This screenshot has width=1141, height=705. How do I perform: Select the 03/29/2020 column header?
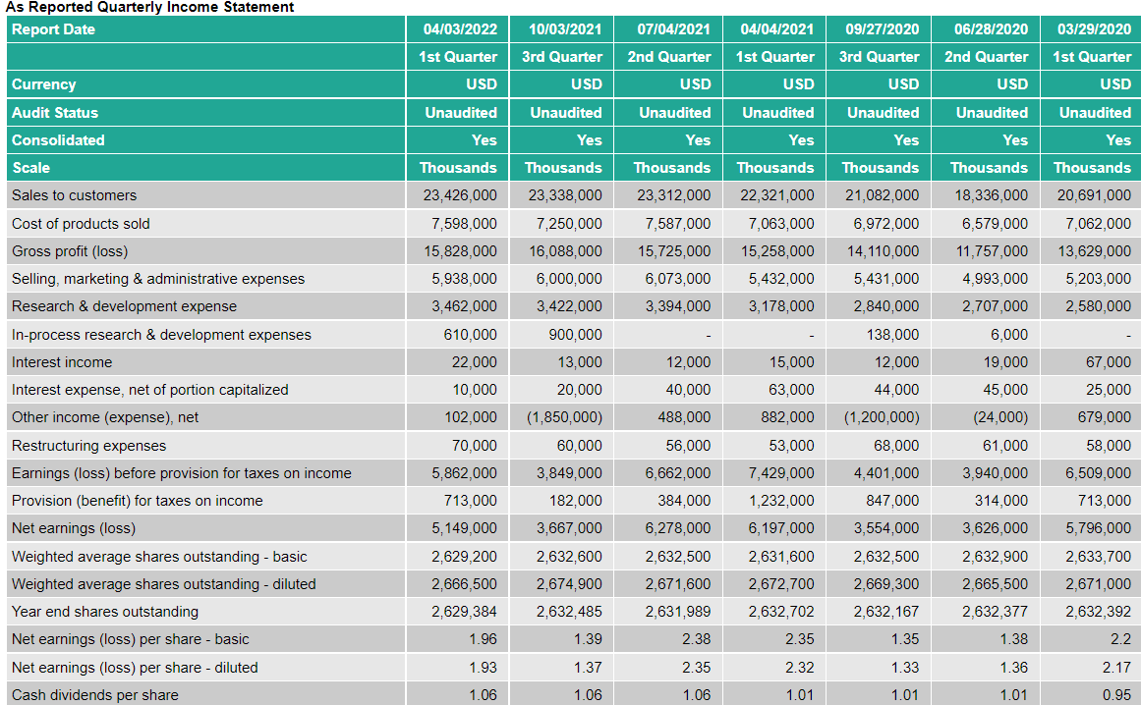click(1092, 28)
